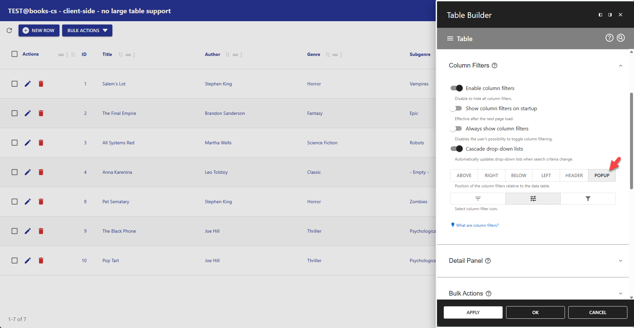
Task: Delete the Salem's Lot row
Action: 41,84
